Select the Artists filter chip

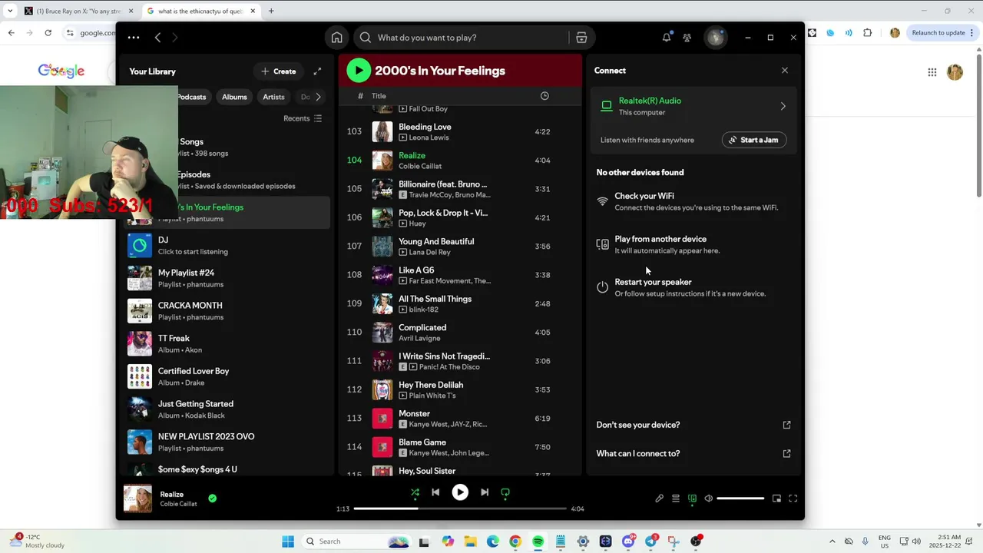tap(273, 97)
